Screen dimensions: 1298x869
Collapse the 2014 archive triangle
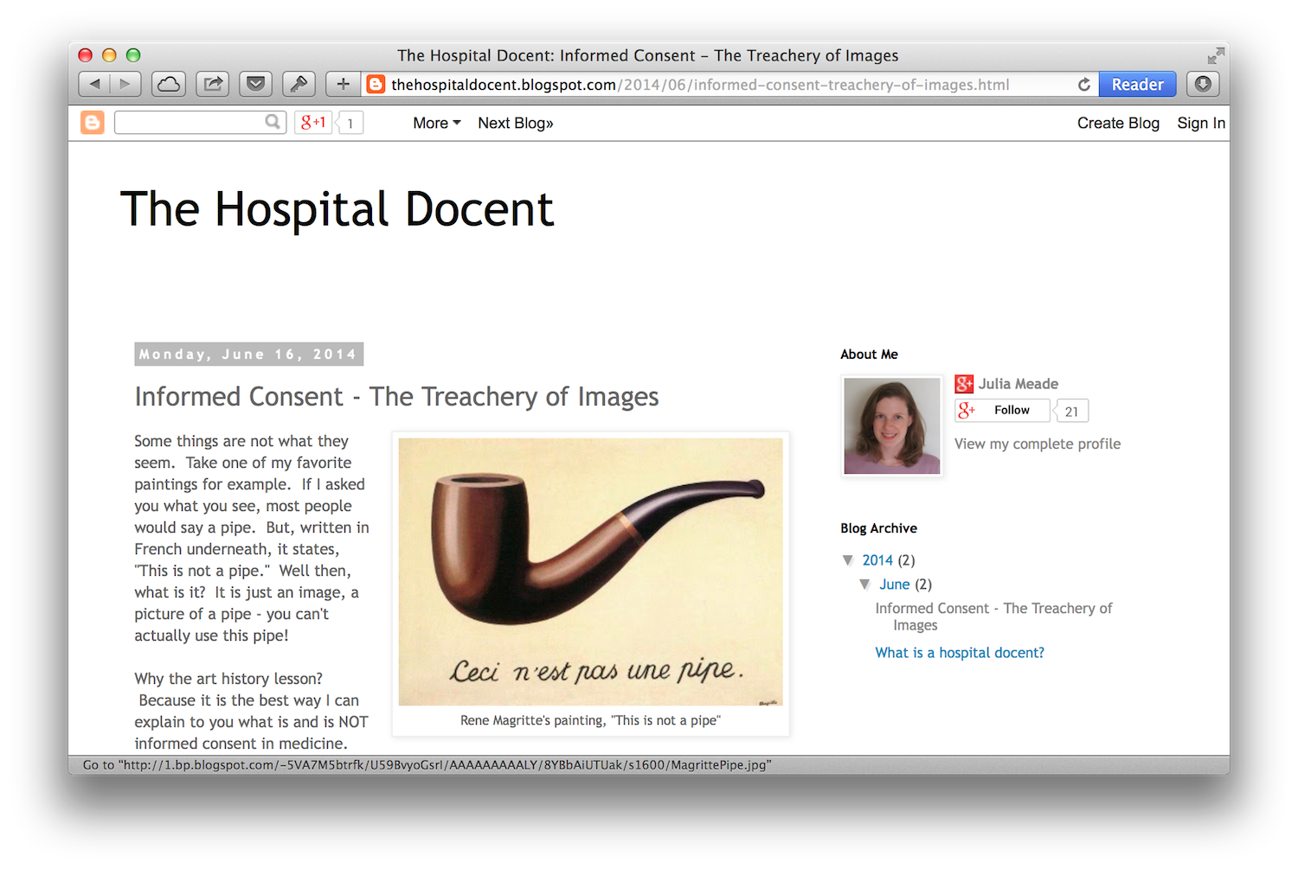click(848, 560)
